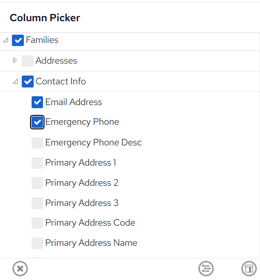Expand the Addresses tree node
Viewport: 260px width, 280px height.
[15, 61]
